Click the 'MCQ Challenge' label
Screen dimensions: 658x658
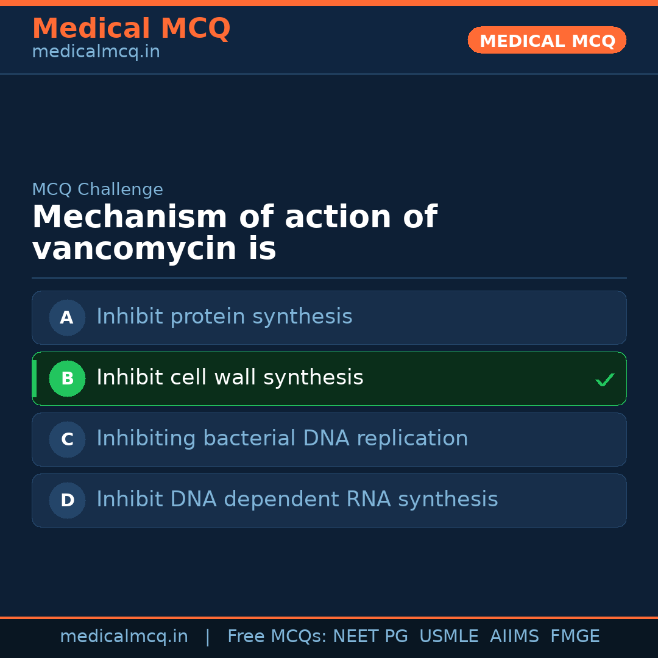pos(97,189)
